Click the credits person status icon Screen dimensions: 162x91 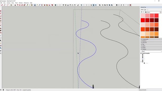(x=3, y=90)
